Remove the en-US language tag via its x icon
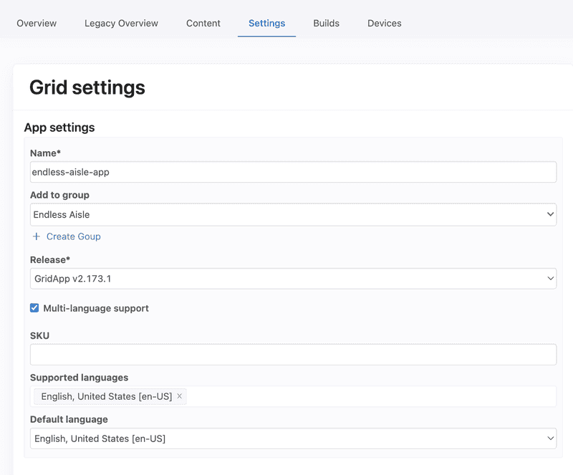573x475 pixels. (179, 395)
